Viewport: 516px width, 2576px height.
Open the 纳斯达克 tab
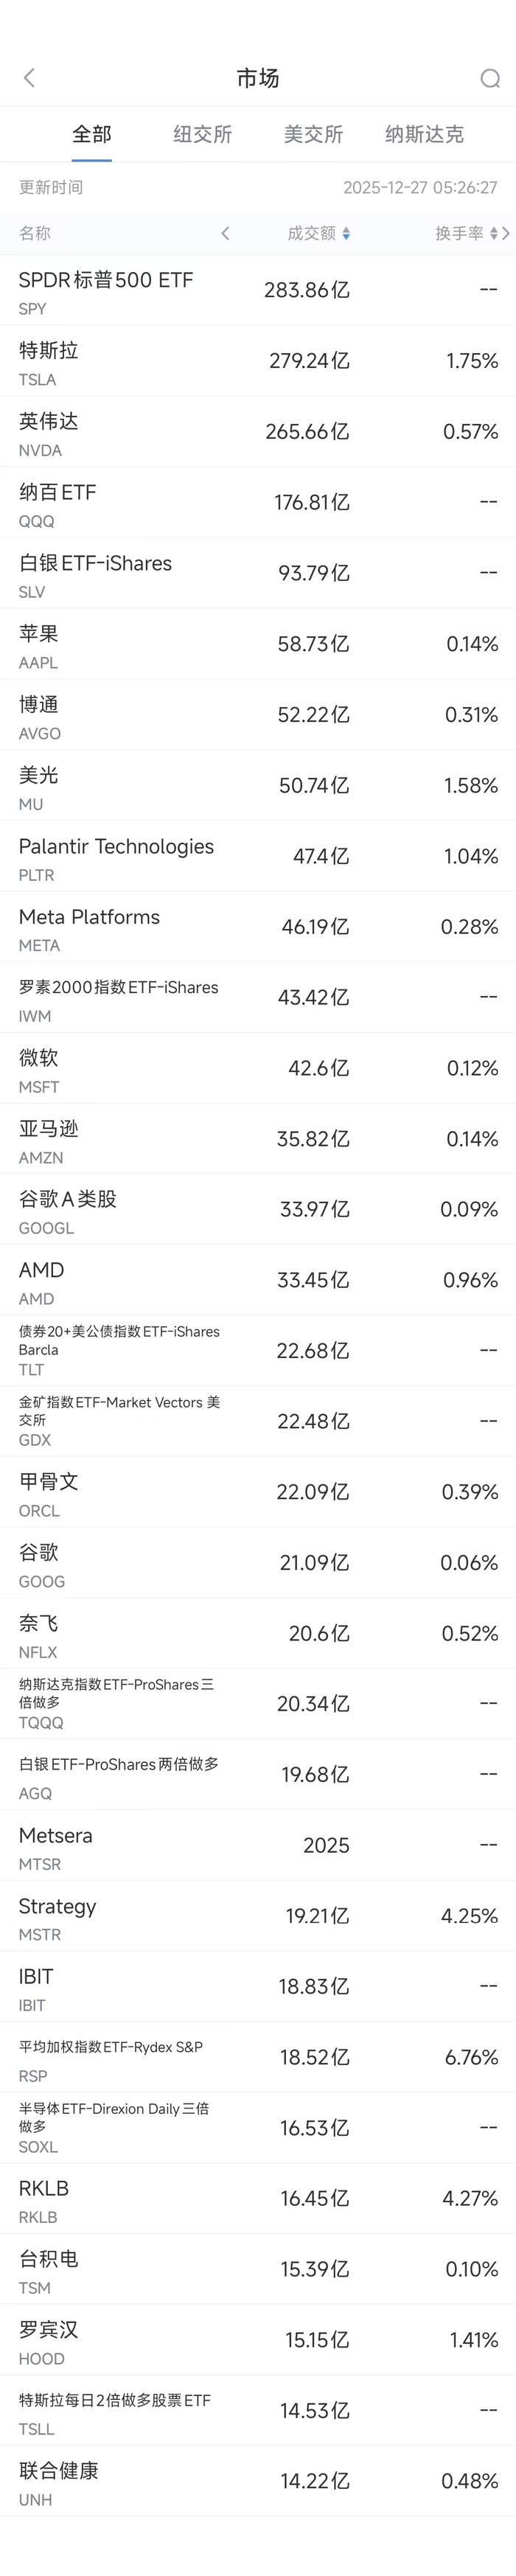424,134
